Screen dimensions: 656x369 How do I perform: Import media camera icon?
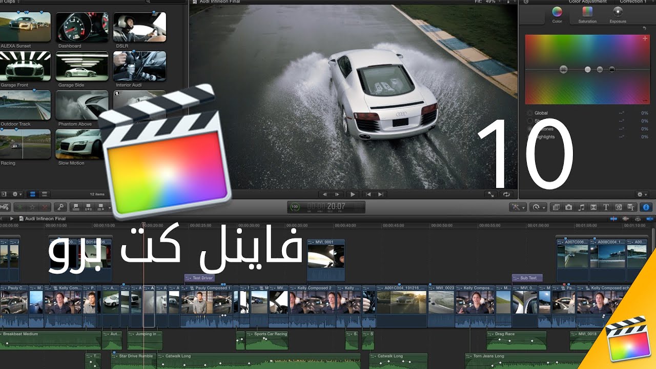tap(5, 207)
